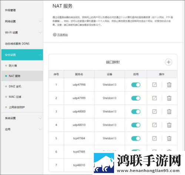The width and height of the screenshot is (185, 175).
Task: Edit the udp47999 mapping rule
Action: 154,98
